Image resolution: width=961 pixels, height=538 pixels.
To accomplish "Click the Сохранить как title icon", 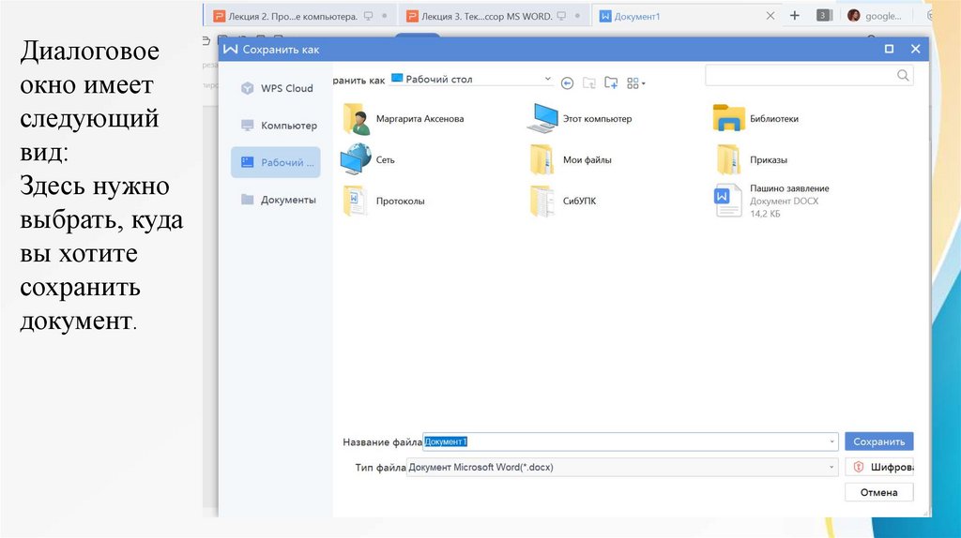I will coord(231,49).
